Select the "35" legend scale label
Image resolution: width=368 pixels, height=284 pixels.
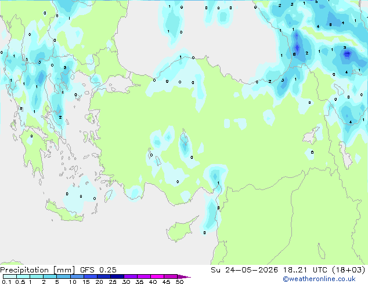click(x=139, y=282)
